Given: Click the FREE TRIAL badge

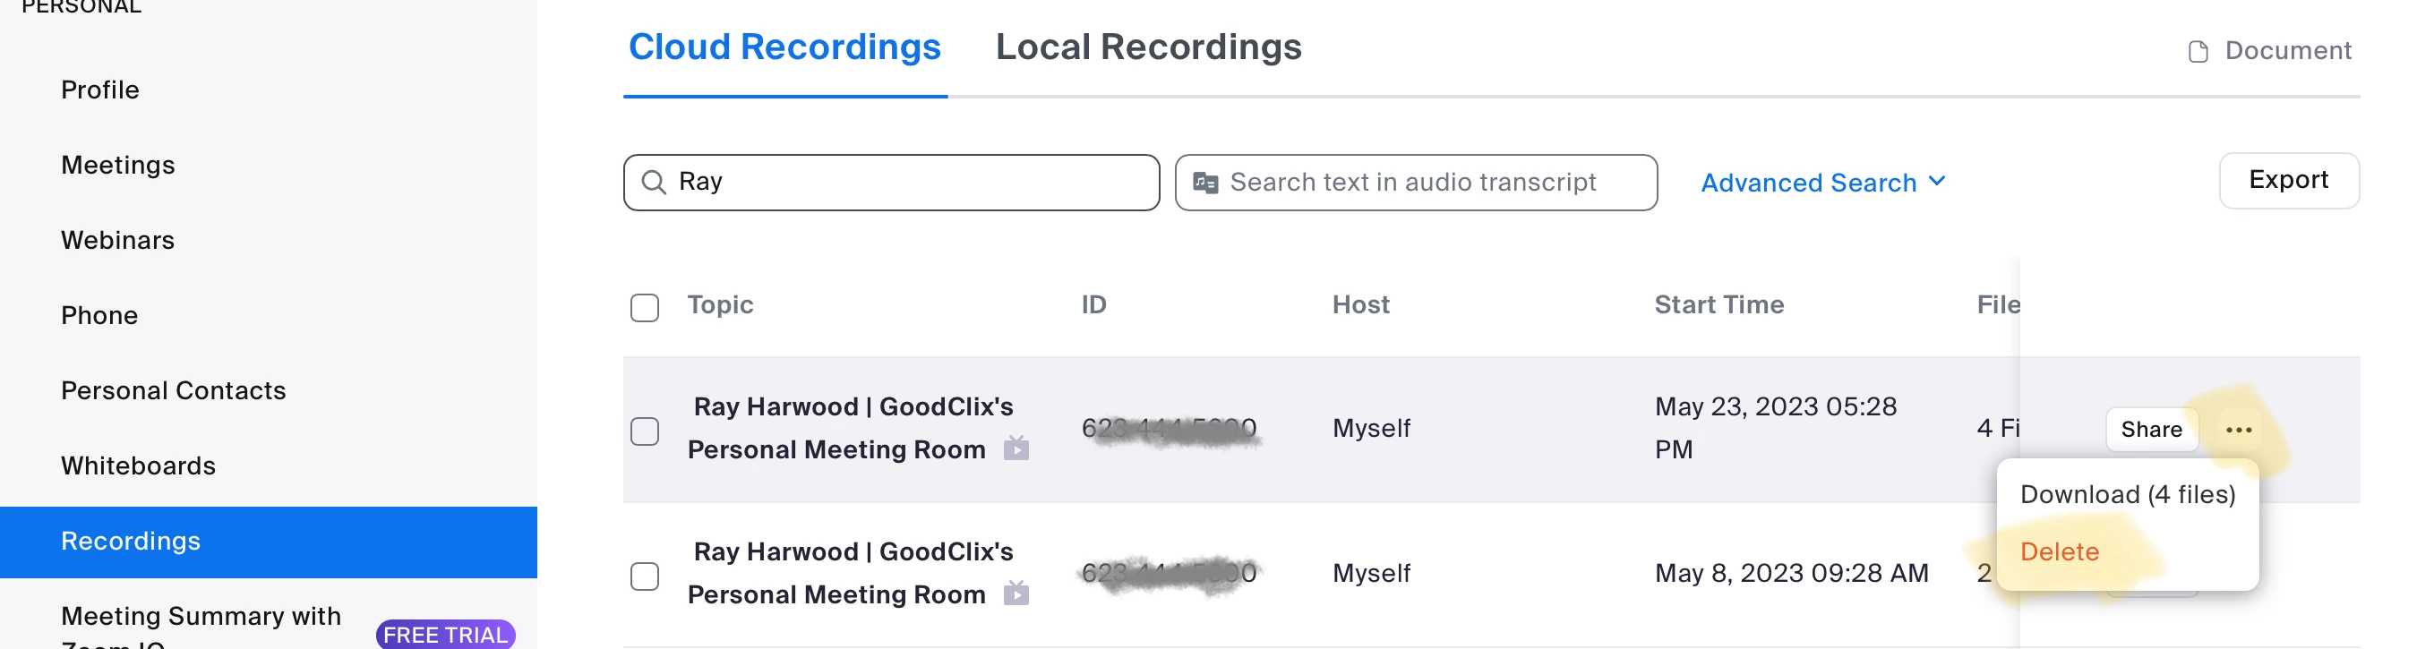Looking at the screenshot, I should point(445,635).
